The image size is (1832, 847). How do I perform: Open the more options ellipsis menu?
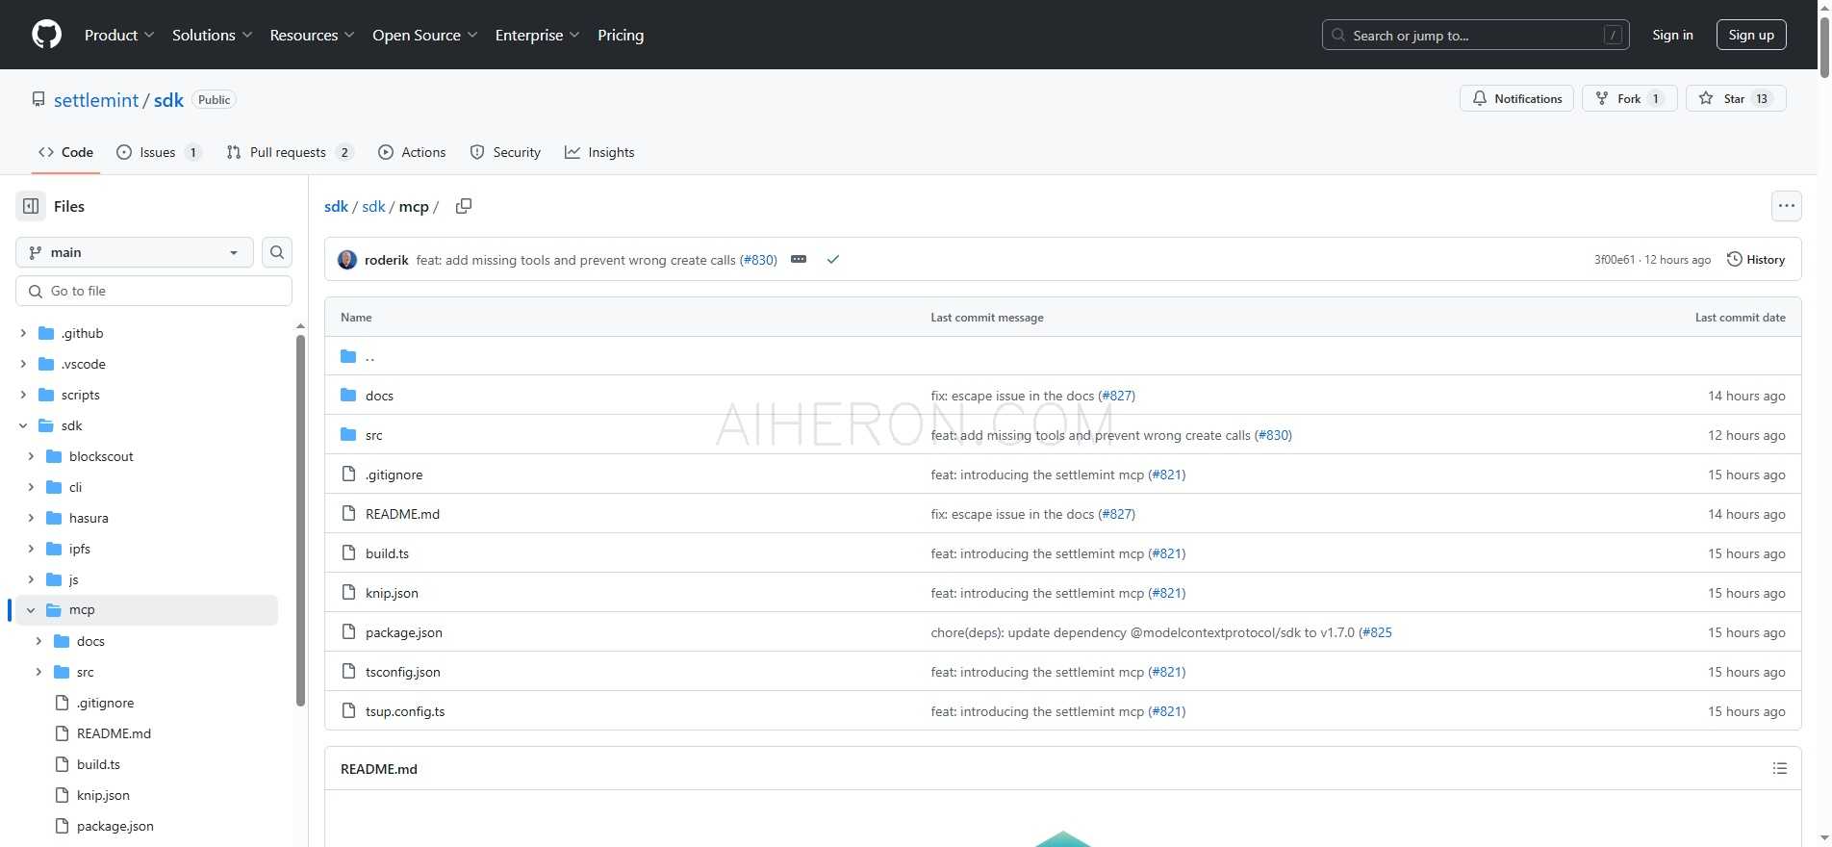pos(1787,206)
